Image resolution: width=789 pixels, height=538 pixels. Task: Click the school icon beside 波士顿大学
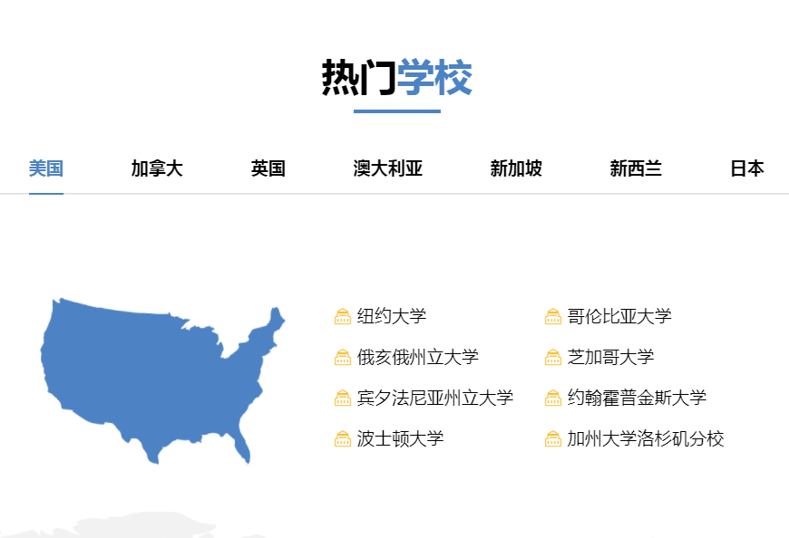click(342, 438)
